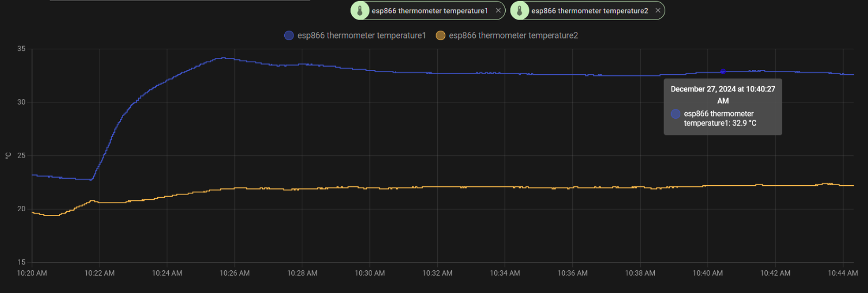Click the 20 y-axis value

pyautogui.click(x=21, y=209)
